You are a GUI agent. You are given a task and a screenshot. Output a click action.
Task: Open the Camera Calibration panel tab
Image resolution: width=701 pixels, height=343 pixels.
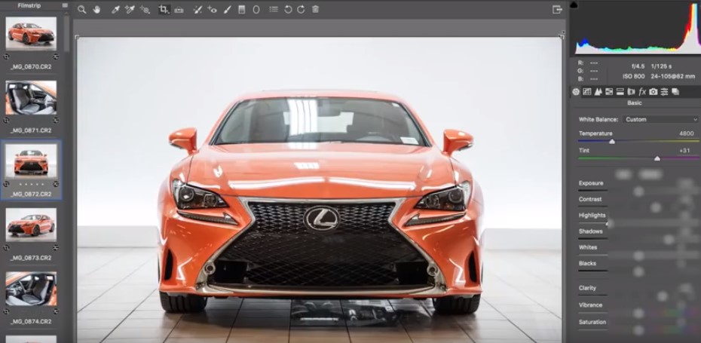(654, 92)
